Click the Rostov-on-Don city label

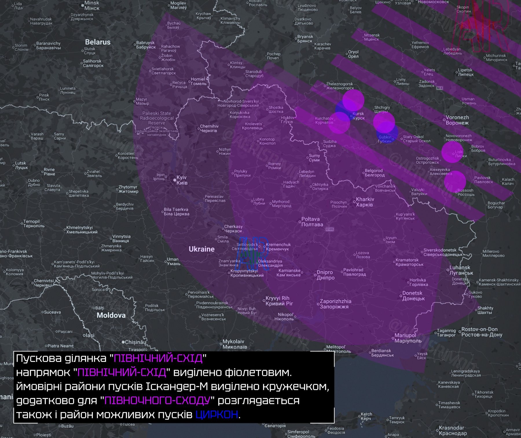coord(482,332)
